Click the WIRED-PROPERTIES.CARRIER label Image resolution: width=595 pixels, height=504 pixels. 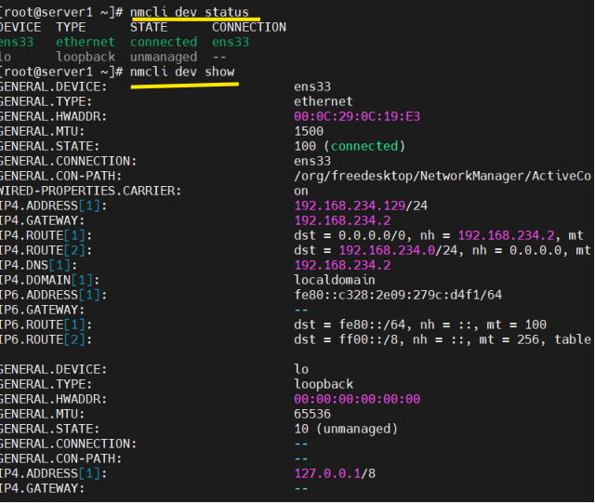click(x=90, y=191)
